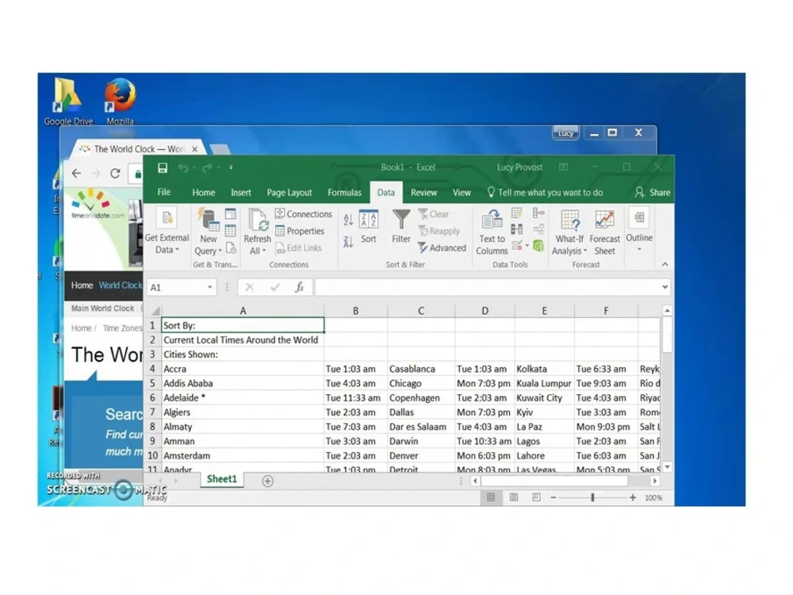
Task: Click Manage Data Model icon
Action: (538, 246)
